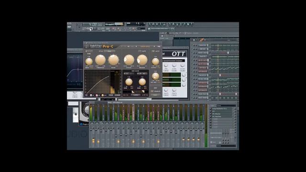This screenshot has width=306, height=172.
Task: Open the Pro-C Style dropdown showing Clean
Action: click(109, 51)
